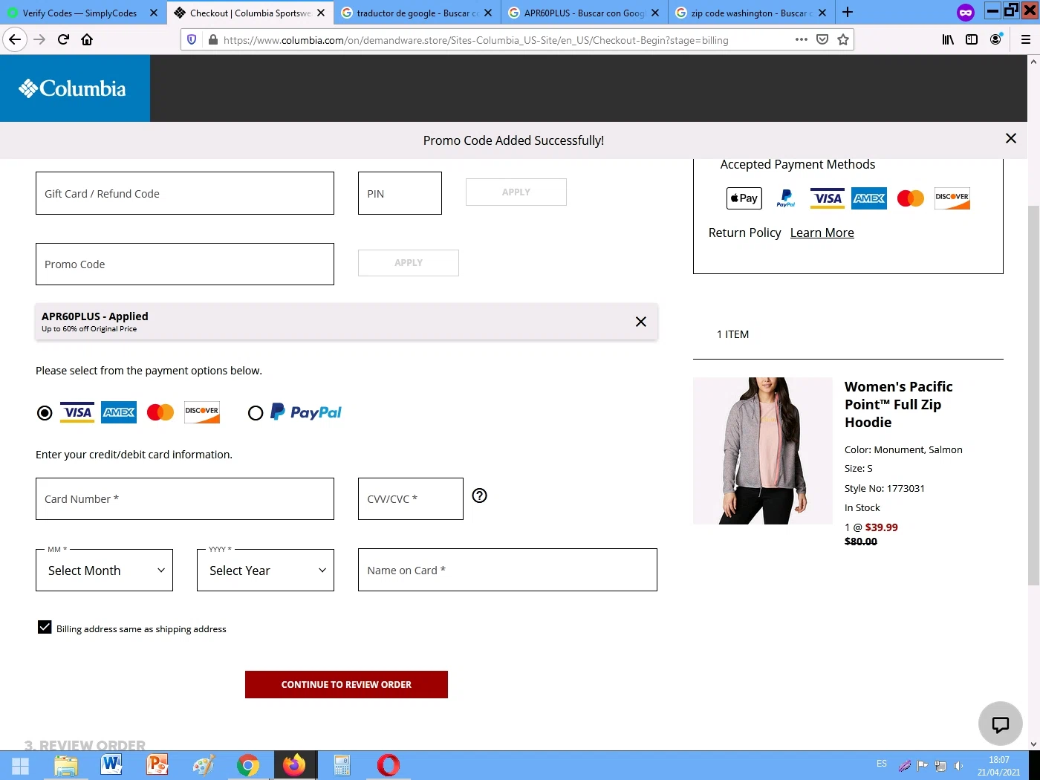Open page actions three-dot menu
This screenshot has height=780, width=1040.
[x=801, y=39]
